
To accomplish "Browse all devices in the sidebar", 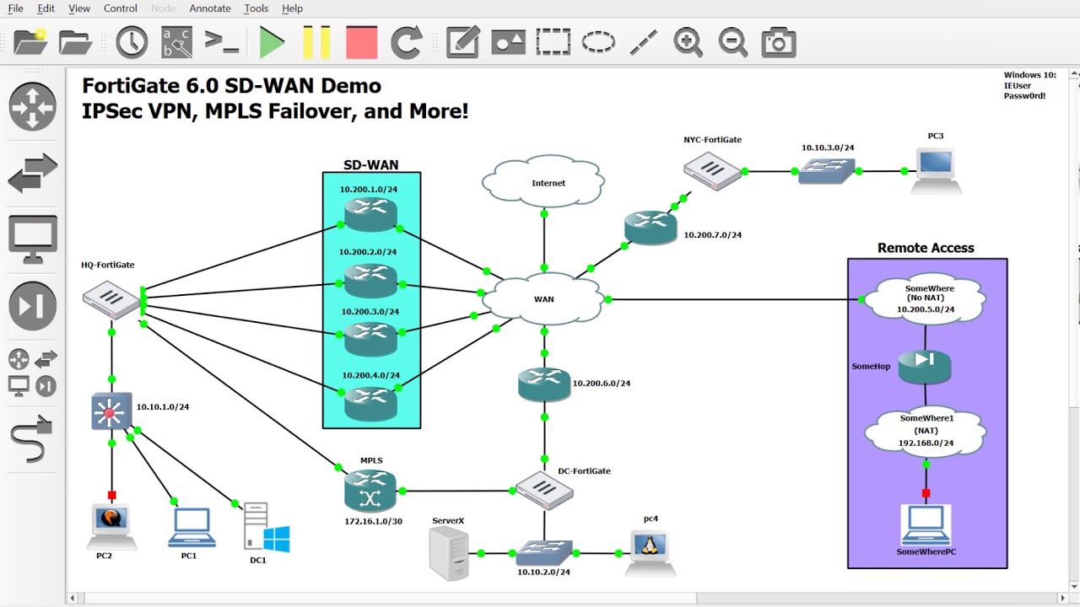I will click(x=32, y=373).
